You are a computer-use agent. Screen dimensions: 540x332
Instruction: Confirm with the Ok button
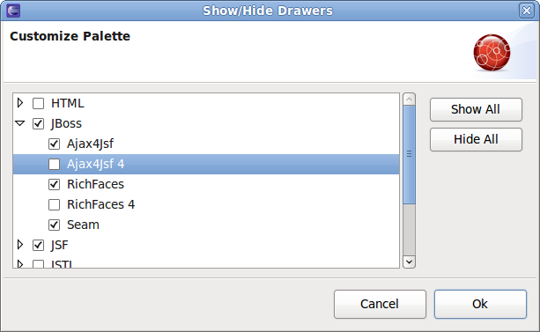pos(480,304)
